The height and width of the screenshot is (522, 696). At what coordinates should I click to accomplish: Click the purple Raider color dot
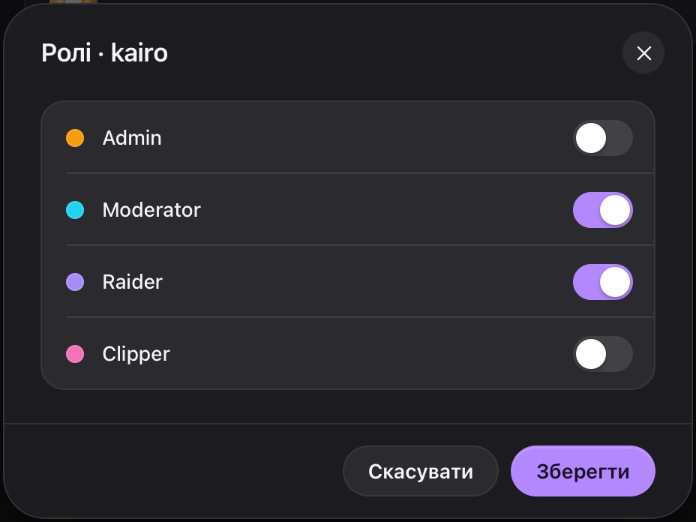point(75,282)
